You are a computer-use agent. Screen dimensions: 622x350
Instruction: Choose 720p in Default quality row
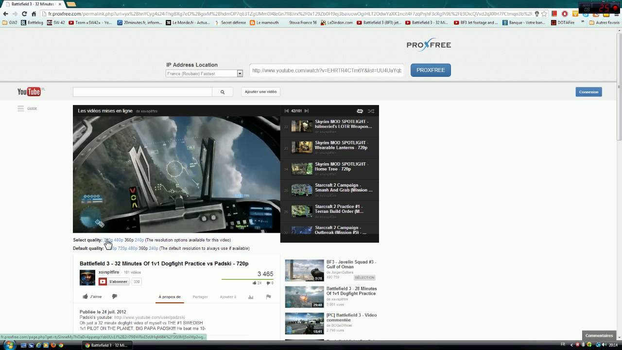click(122, 248)
